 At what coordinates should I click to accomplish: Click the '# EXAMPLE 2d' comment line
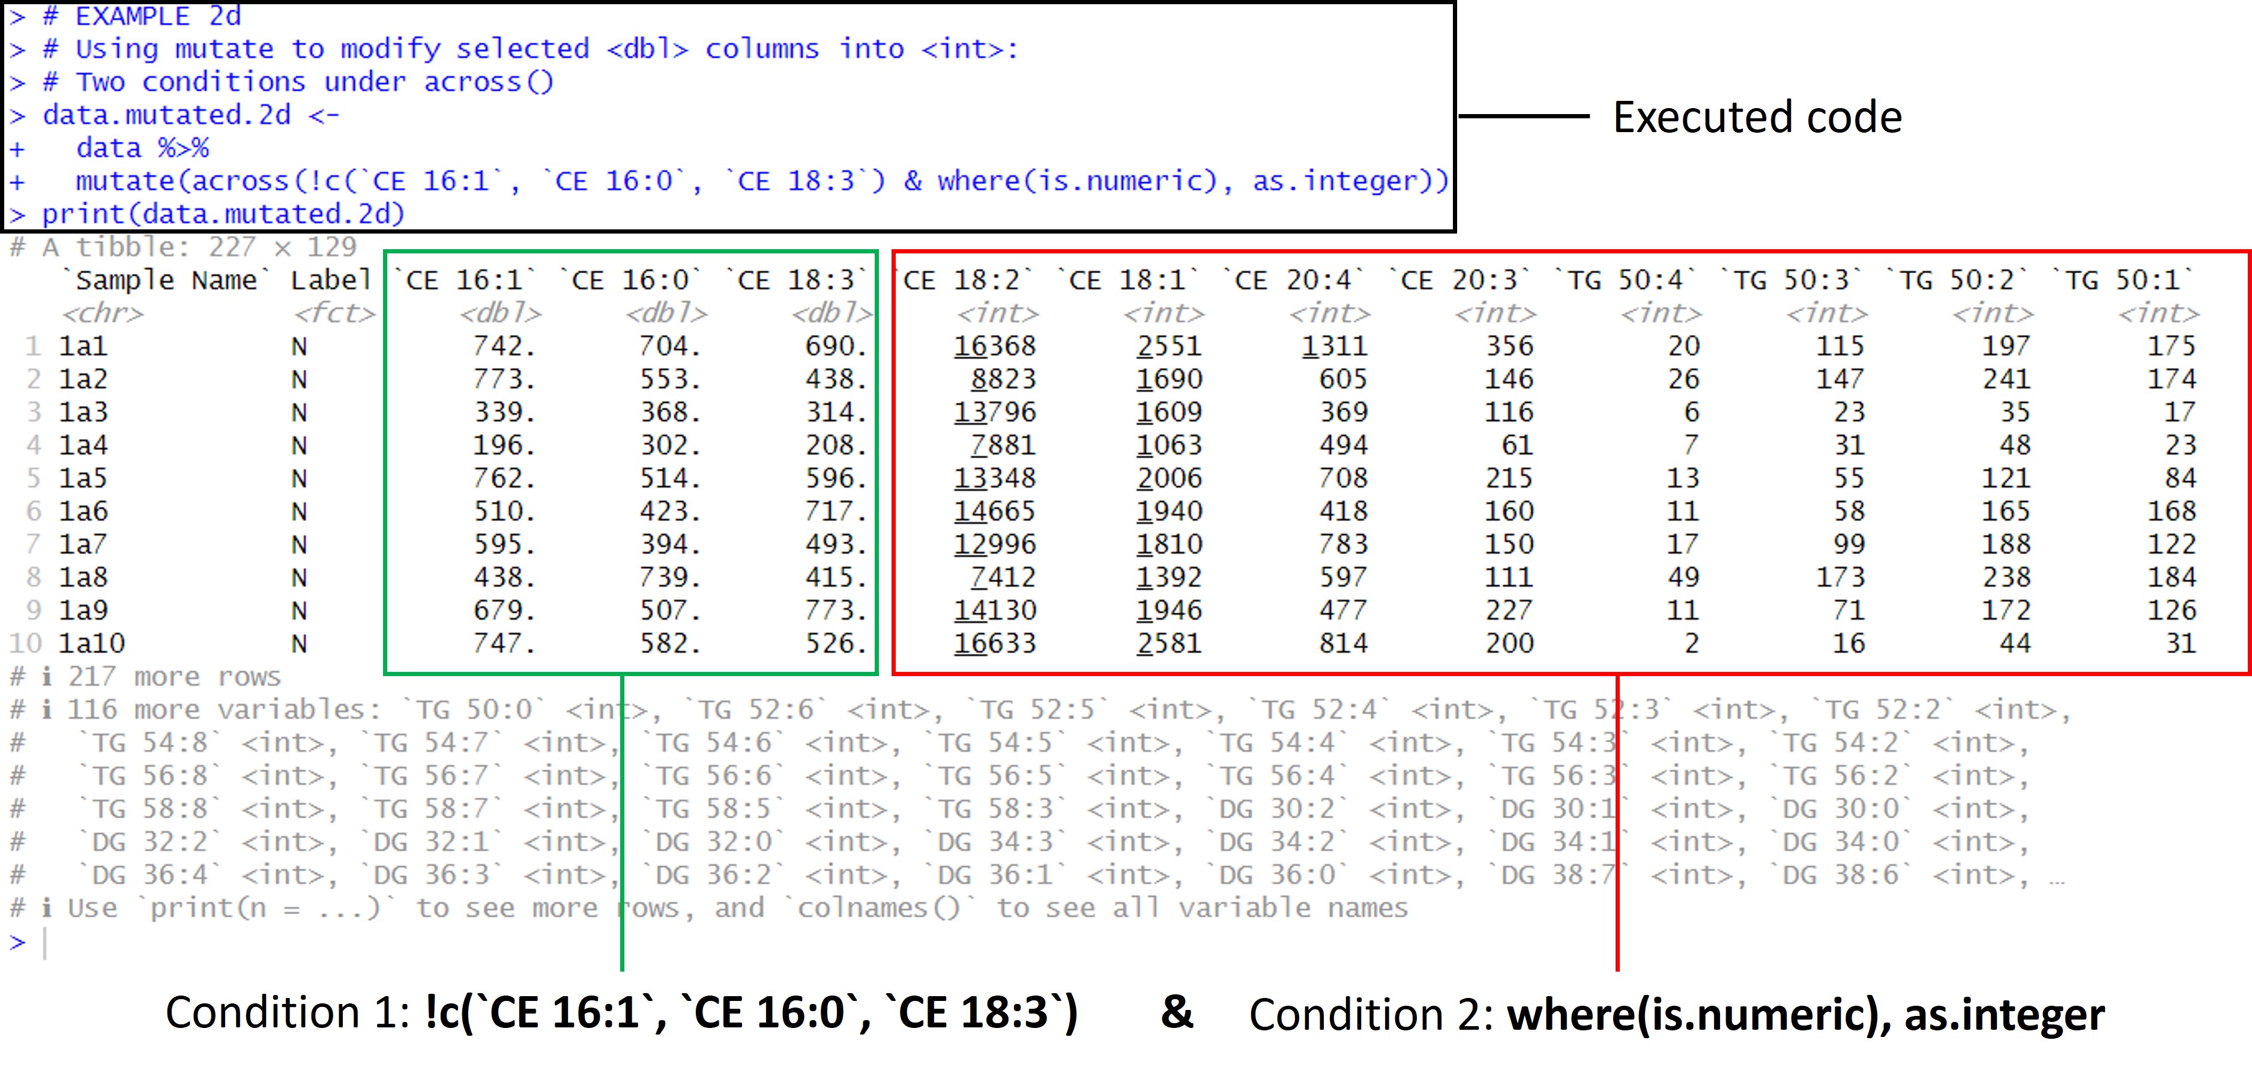(x=125, y=17)
